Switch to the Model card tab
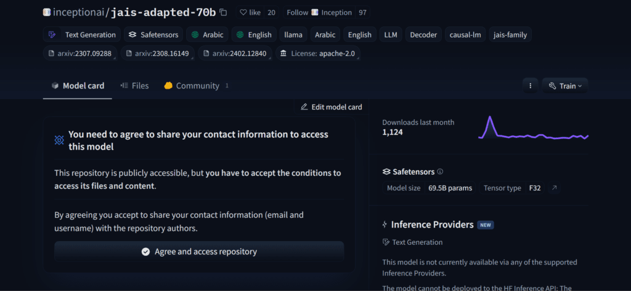 (x=78, y=86)
